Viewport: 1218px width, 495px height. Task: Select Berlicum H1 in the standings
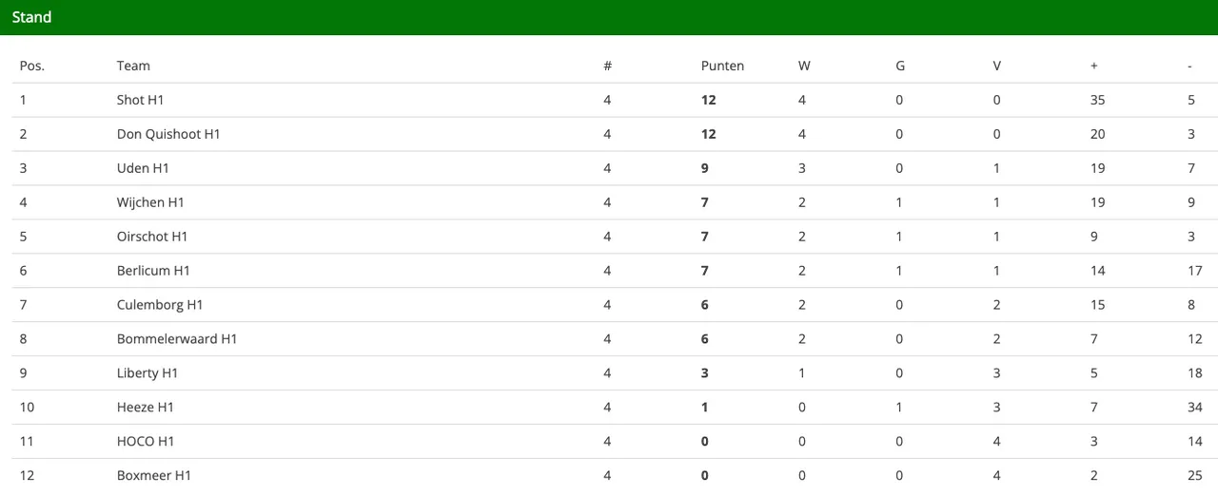coord(153,271)
